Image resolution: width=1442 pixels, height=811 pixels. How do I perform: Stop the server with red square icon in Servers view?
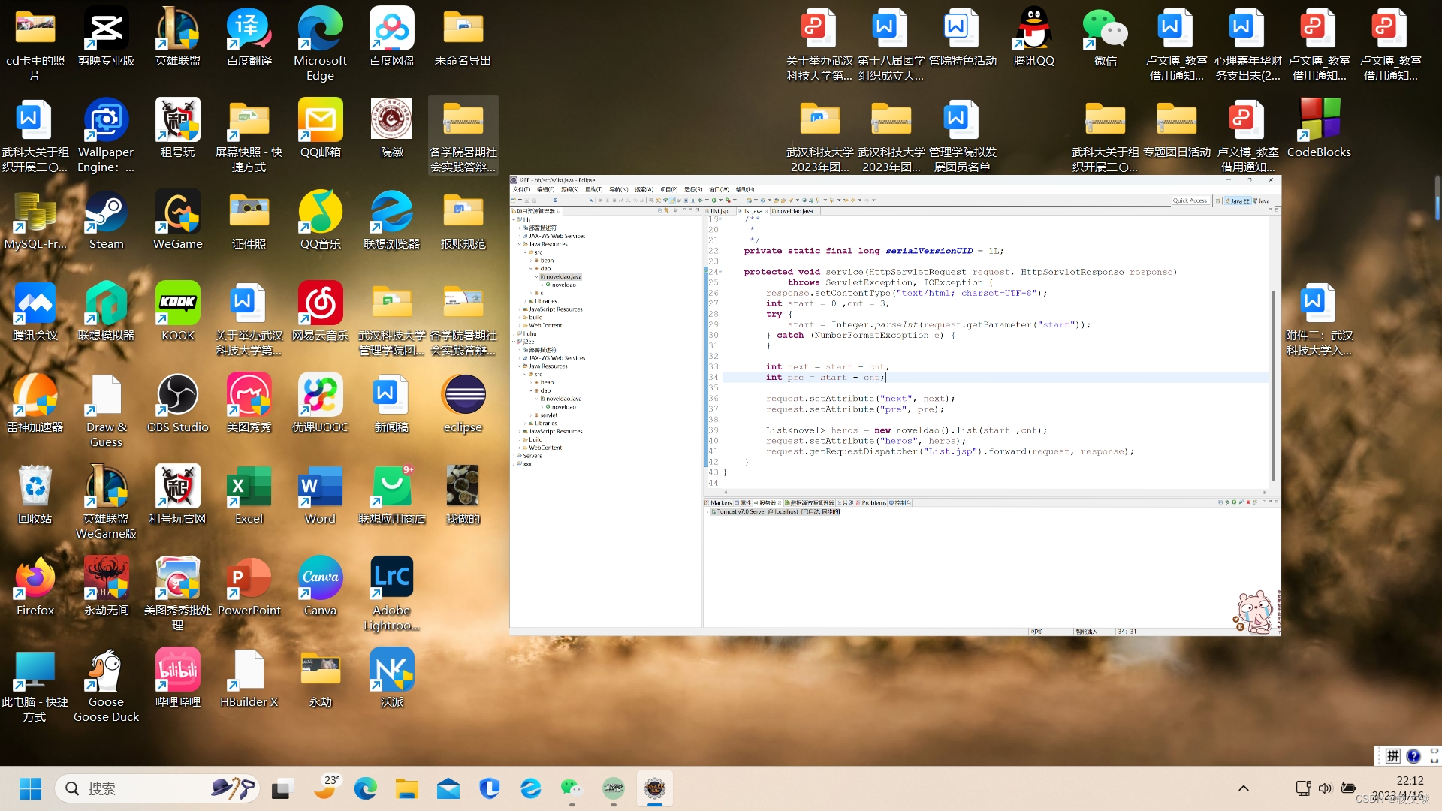1248,502
